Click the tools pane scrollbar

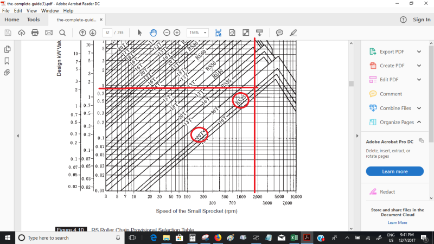[431, 93]
